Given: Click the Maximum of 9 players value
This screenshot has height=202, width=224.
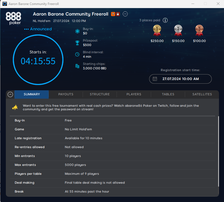Looking at the screenshot, I should point(82,174).
